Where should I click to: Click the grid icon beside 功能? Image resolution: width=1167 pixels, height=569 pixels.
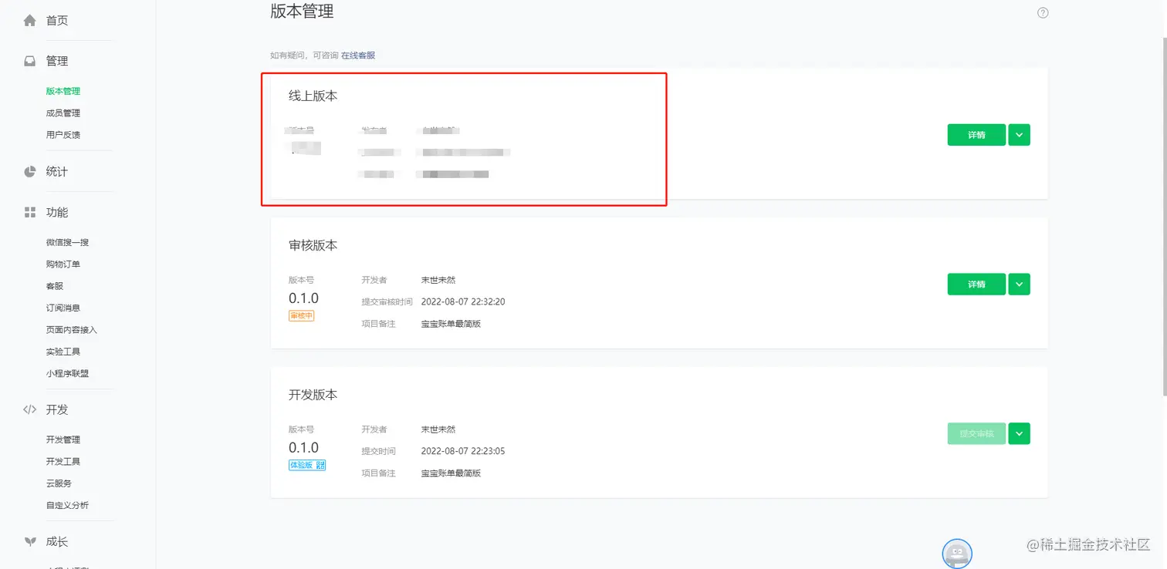click(30, 212)
